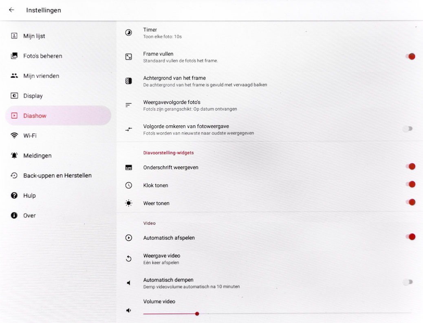This screenshot has height=323, width=423.
Task: Click the Volume video slider handle
Action: coord(197,314)
